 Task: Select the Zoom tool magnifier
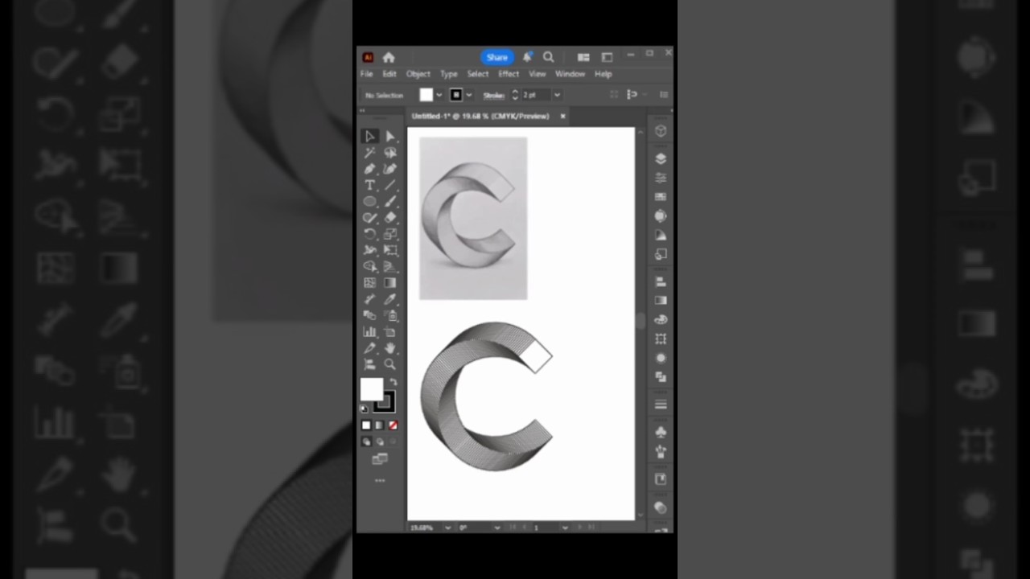[390, 364]
